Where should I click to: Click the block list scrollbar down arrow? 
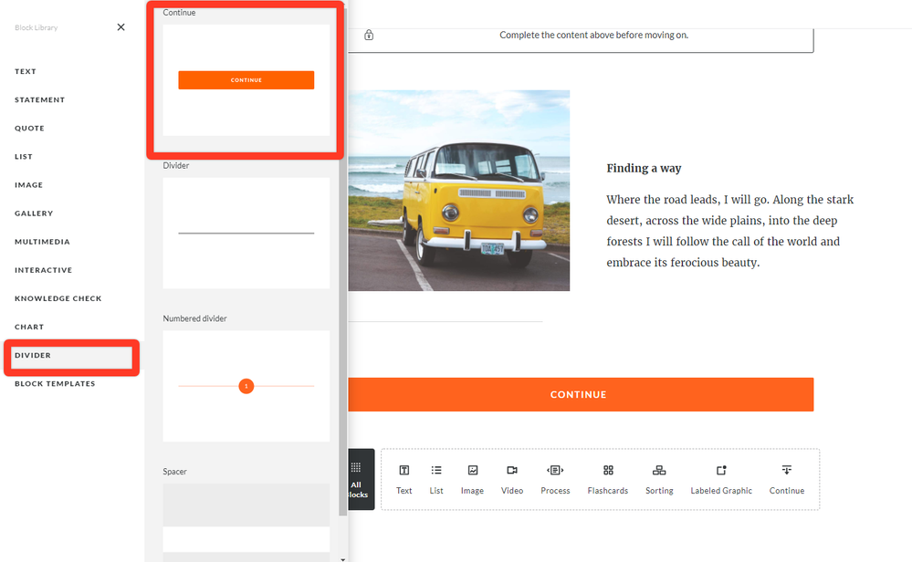point(342,557)
